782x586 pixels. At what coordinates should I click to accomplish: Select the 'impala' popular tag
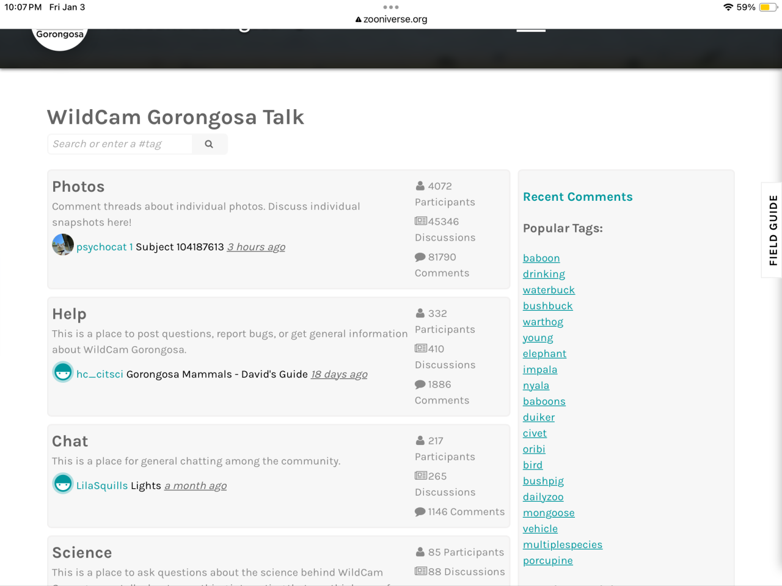540,369
